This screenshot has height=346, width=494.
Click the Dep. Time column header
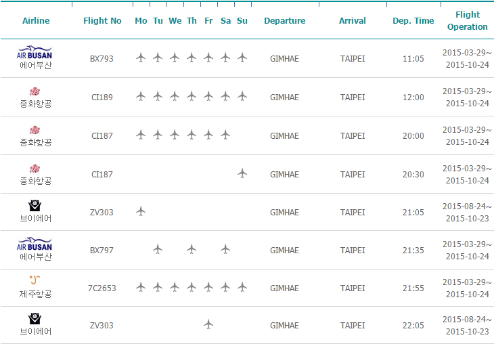413,21
